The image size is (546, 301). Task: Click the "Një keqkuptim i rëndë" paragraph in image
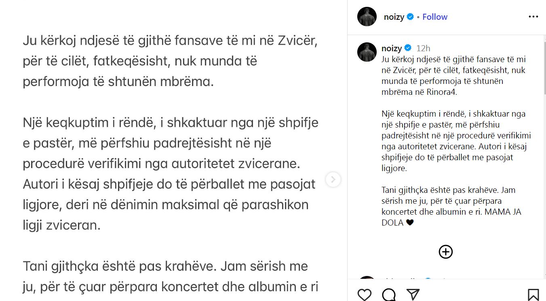[x=171, y=174]
